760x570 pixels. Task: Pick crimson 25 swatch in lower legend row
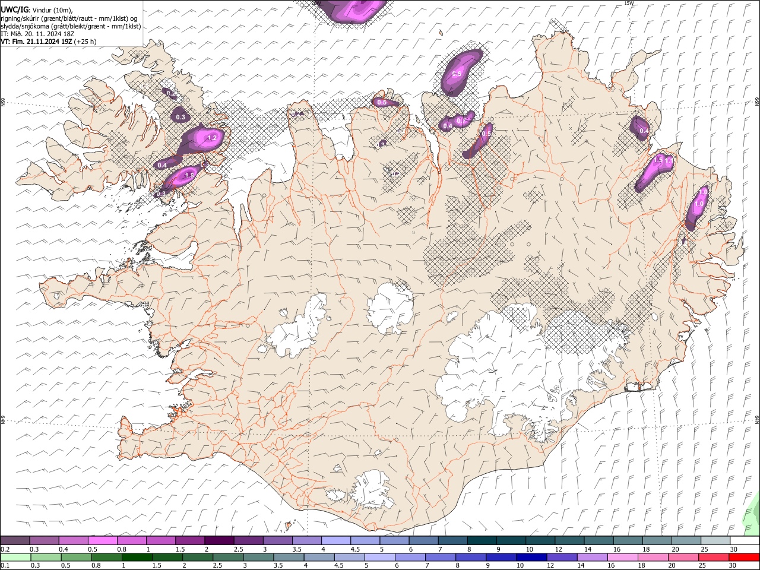pyautogui.click(x=713, y=557)
